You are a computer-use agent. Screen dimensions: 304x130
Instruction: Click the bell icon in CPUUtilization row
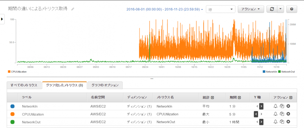coord(275,114)
